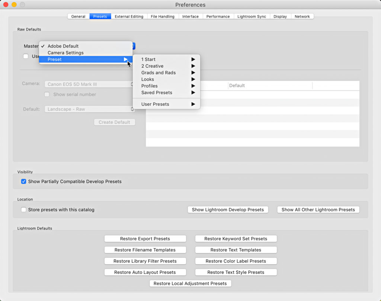Click Restore Filename Templates
381x301 pixels.
[145, 250]
